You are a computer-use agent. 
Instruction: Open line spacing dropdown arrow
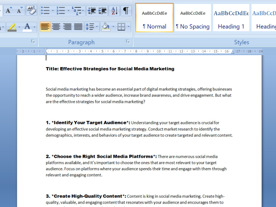pyautogui.click(x=97, y=27)
